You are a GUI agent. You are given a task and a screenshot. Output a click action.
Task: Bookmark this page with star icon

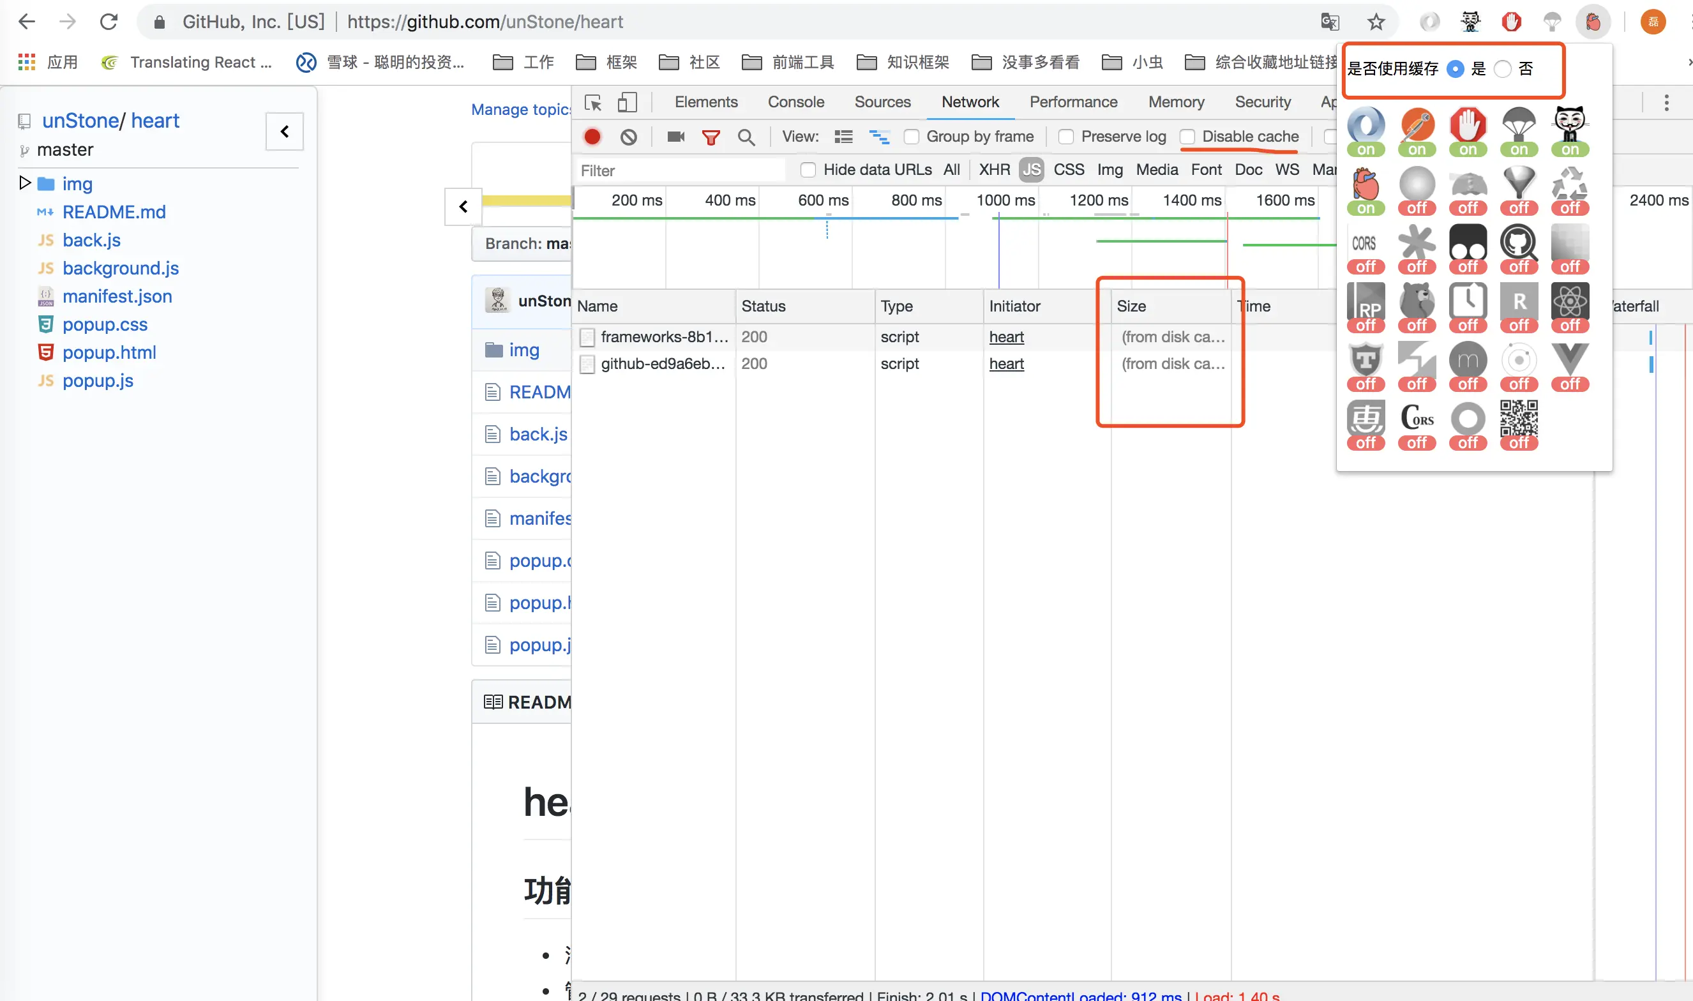[x=1376, y=22]
